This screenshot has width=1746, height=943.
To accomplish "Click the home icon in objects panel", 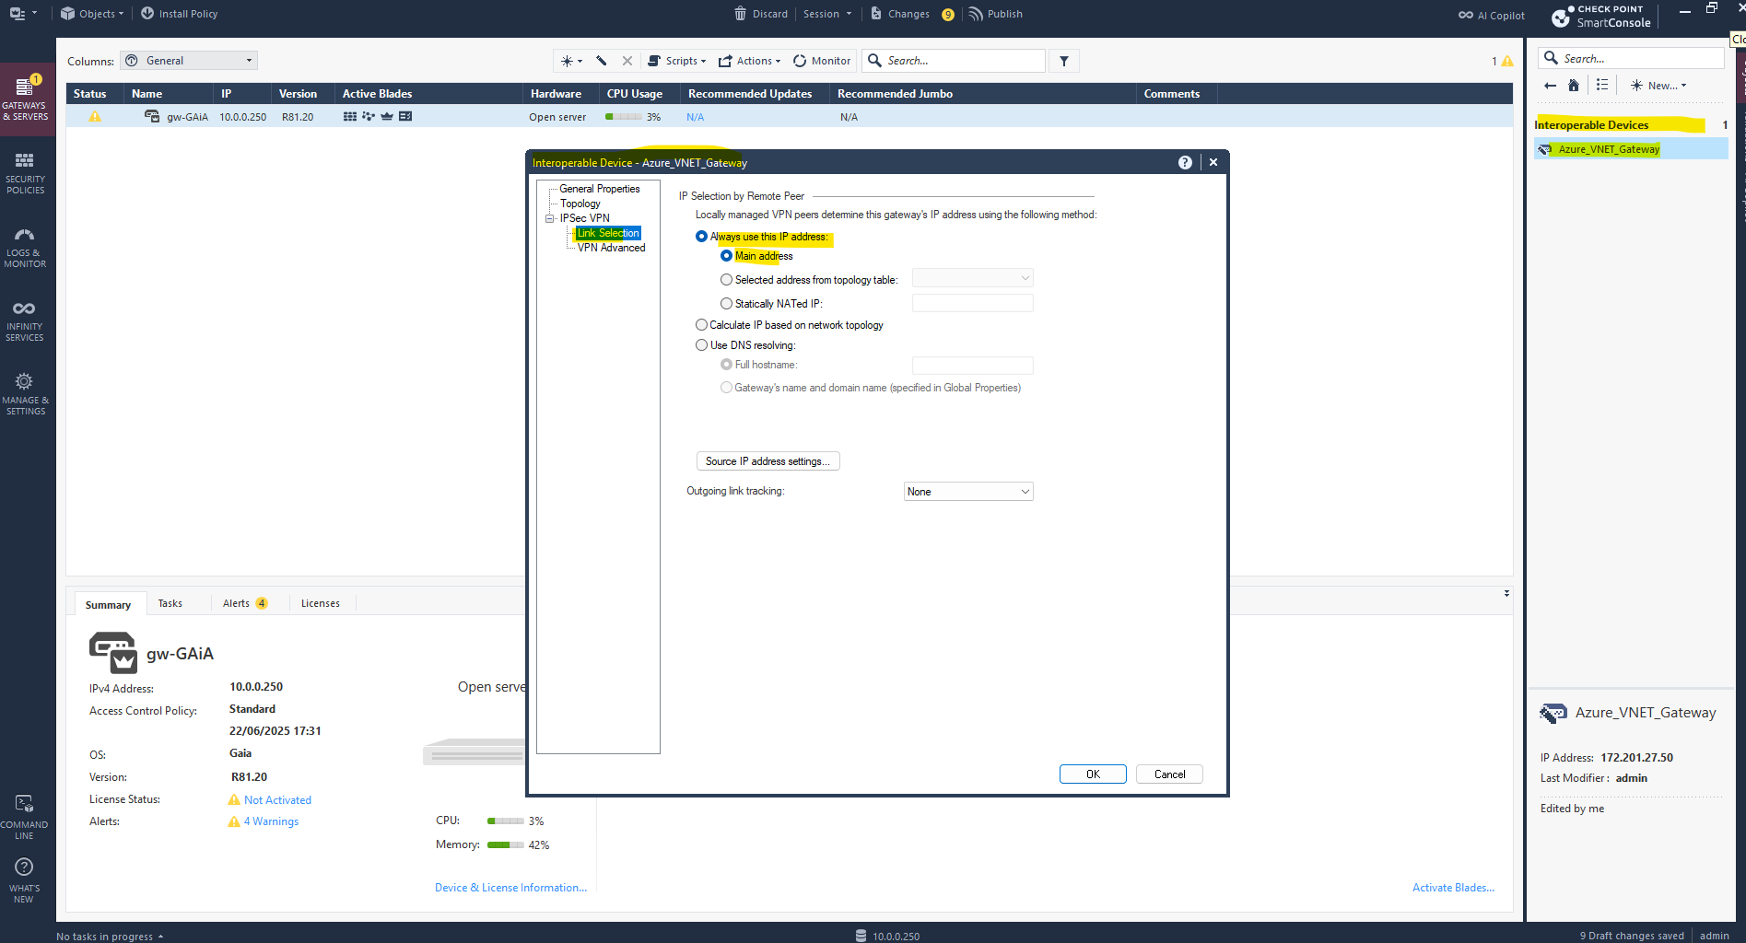I will [1574, 86].
